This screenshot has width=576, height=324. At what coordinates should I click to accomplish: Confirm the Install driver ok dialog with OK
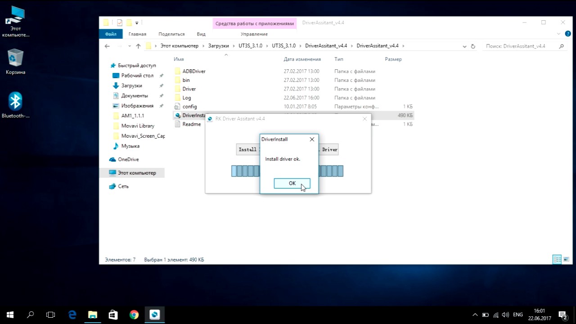coord(292,183)
